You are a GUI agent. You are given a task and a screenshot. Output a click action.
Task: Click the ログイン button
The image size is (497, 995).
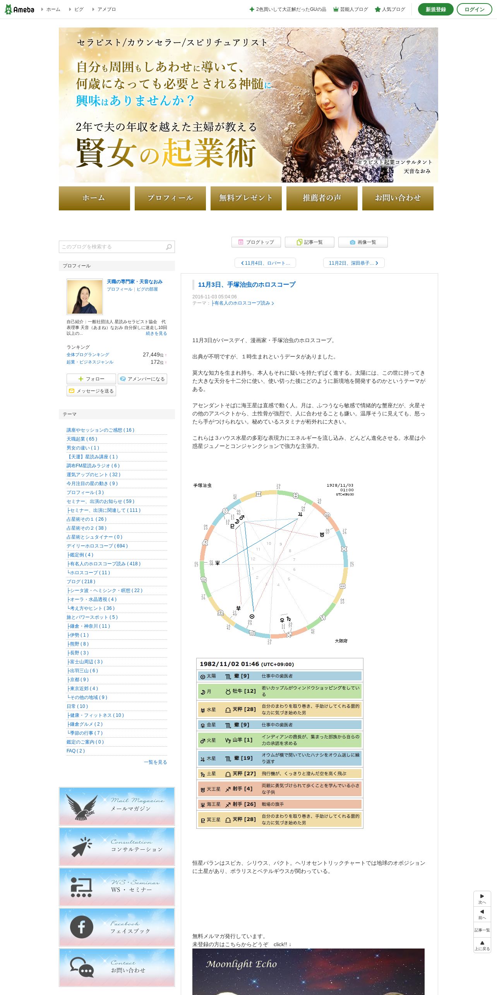475,9
